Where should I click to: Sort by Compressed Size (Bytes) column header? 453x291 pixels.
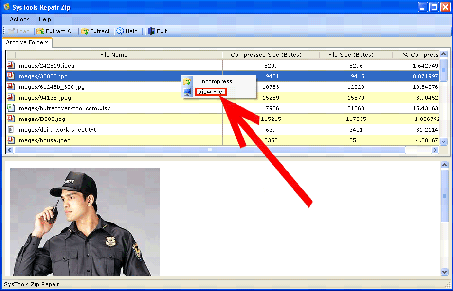coord(266,55)
